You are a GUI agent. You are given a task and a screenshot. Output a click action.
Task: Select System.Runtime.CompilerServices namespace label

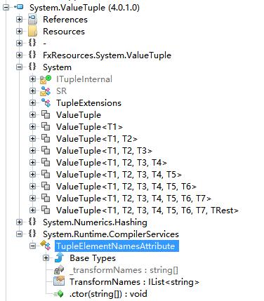(x=111, y=234)
